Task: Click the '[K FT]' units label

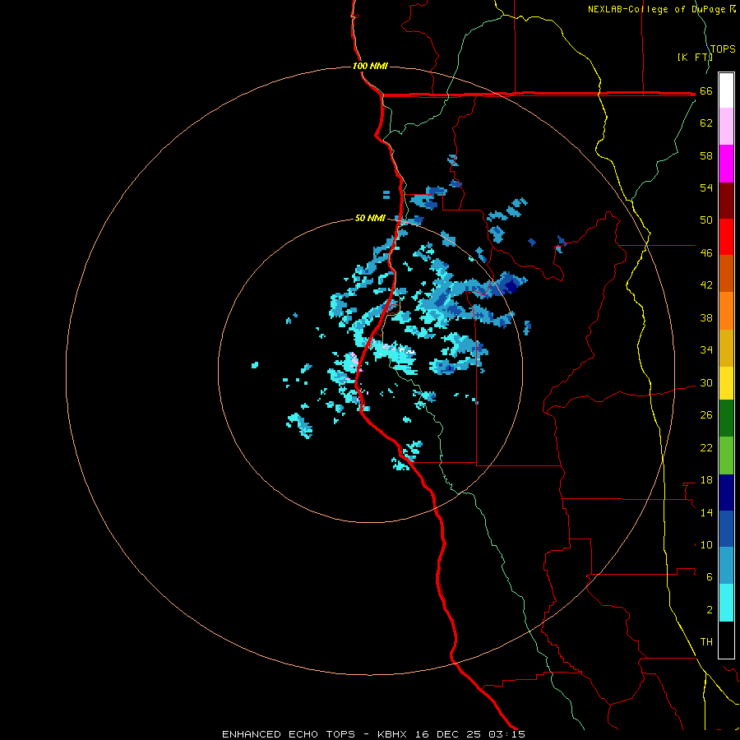Action: coord(695,57)
